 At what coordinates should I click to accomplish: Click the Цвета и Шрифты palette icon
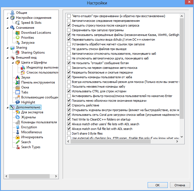click(x=18, y=62)
